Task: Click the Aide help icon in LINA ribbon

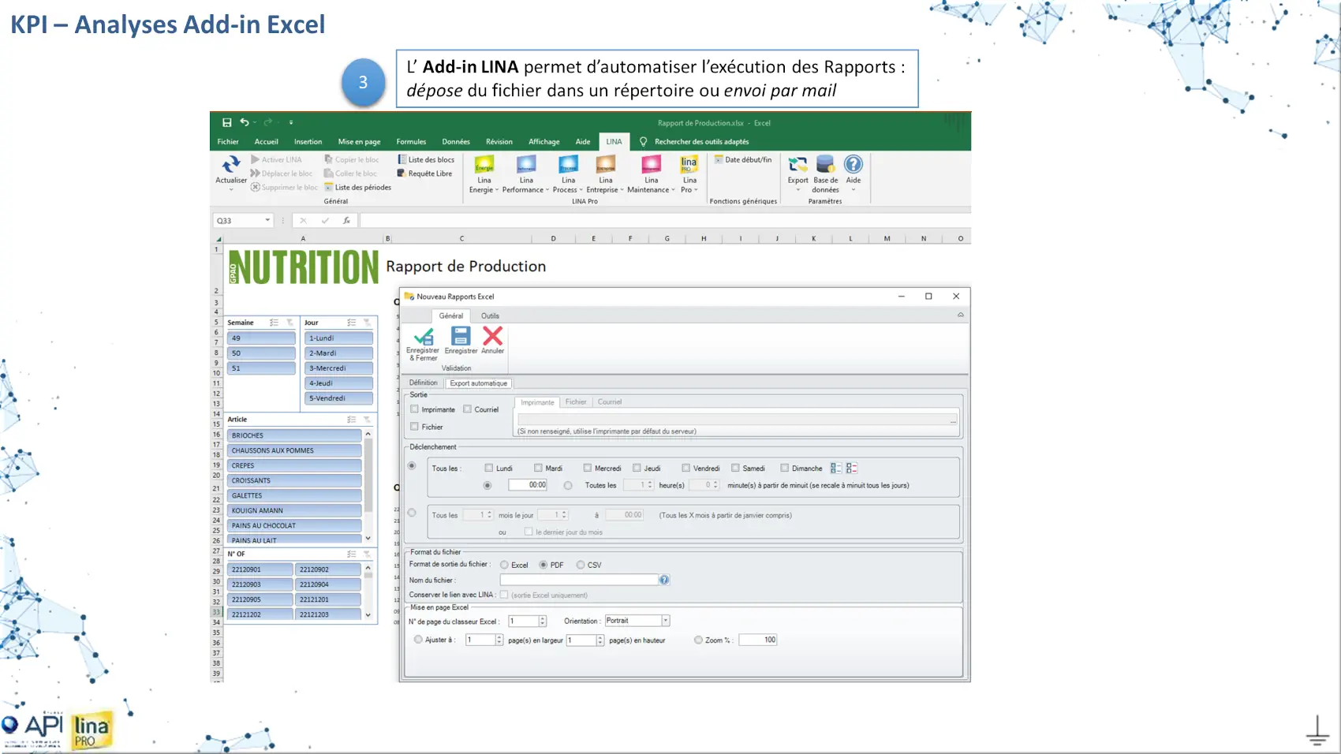Action: tap(854, 164)
